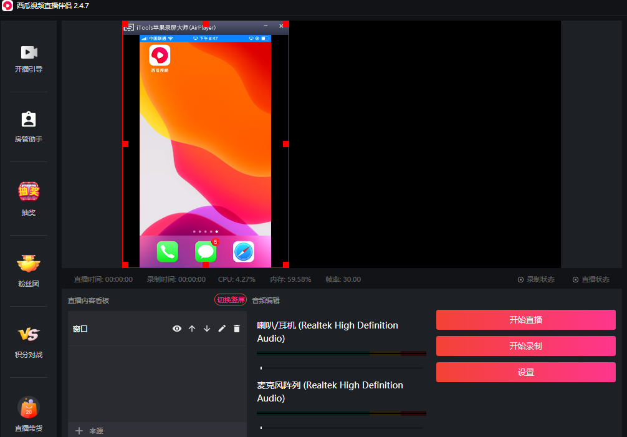Click the iTools苹果录屏大师 window title
Image resolution: width=627 pixels, height=437 pixels.
[176, 27]
